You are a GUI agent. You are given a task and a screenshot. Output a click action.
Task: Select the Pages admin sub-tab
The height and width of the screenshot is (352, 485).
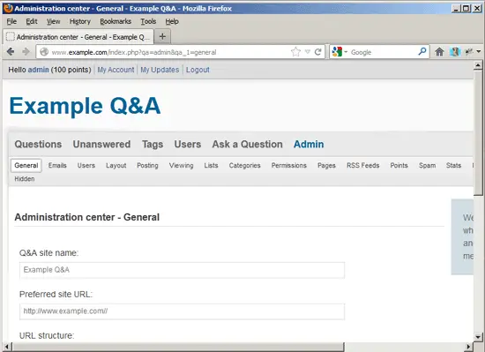(x=326, y=166)
